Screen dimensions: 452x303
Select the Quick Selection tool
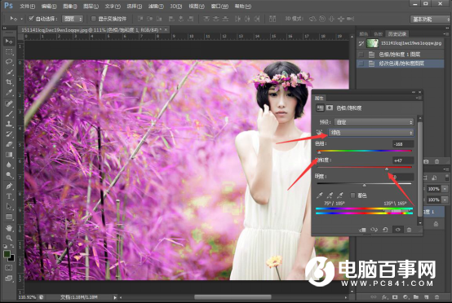pos(9,72)
